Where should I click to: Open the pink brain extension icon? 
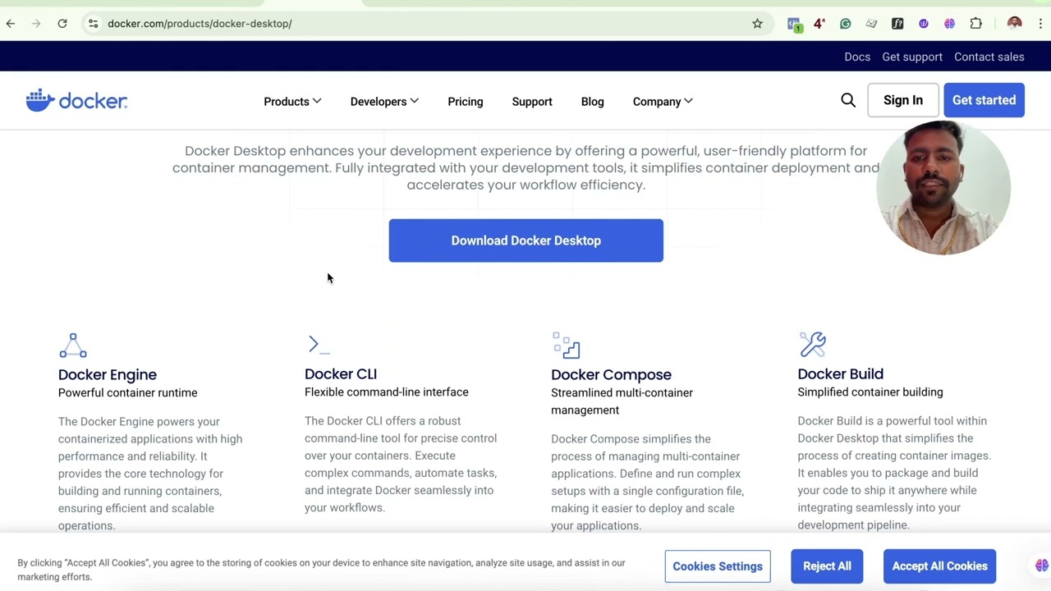point(950,24)
